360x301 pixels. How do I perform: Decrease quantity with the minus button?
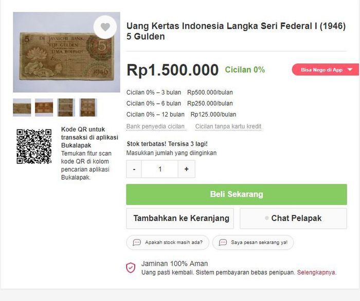134,169
